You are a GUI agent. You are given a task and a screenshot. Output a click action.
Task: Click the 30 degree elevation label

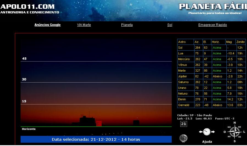point(24,79)
